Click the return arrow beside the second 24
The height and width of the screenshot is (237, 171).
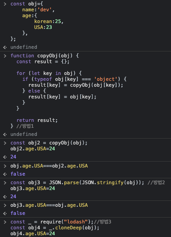tap(5, 197)
